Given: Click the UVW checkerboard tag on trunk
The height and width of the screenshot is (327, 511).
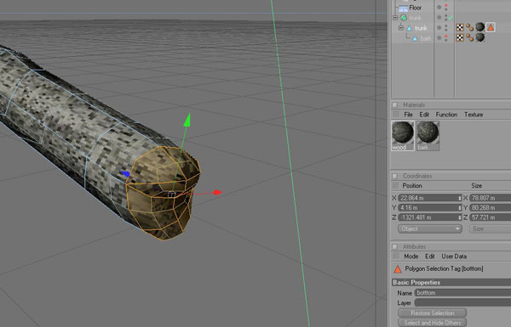Looking at the screenshot, I should click(460, 28).
